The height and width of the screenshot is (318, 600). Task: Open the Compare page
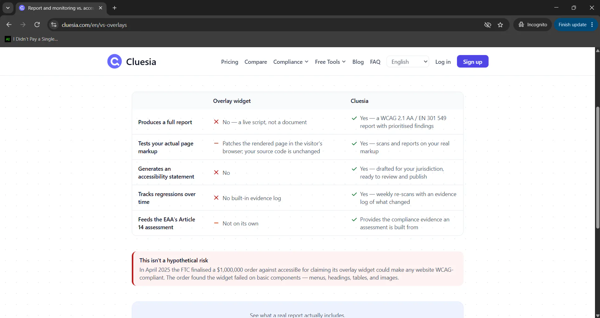coord(256,62)
